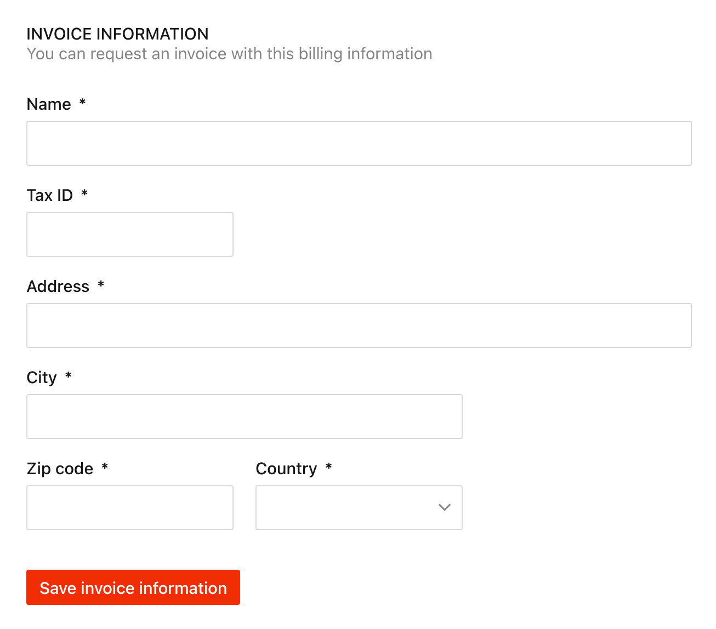Screen dimensions: 716x629
Task: Click the Name field label
Action: 49,104
